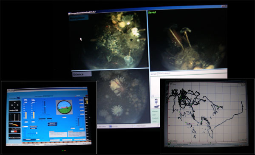Click the vertical slider at the pilot display's right side
255x155 pixels.
click(x=79, y=122)
